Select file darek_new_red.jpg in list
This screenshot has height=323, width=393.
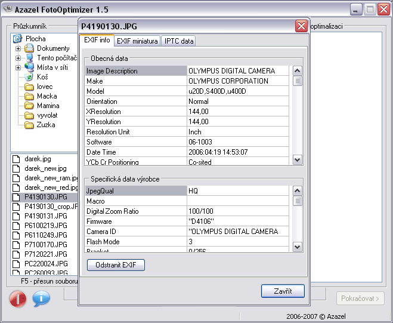[51, 187]
